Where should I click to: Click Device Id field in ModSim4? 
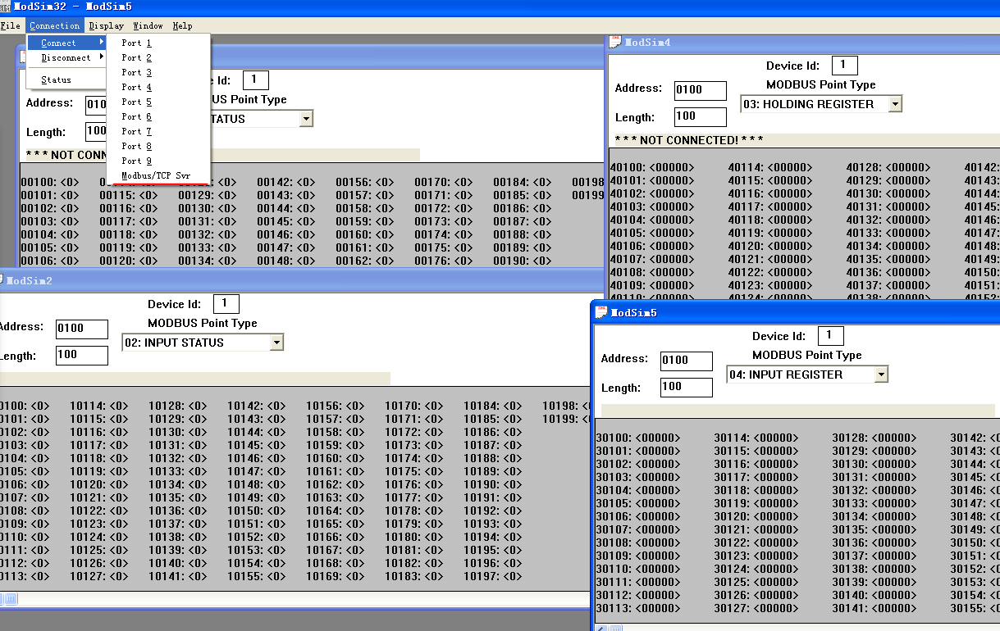coord(844,66)
